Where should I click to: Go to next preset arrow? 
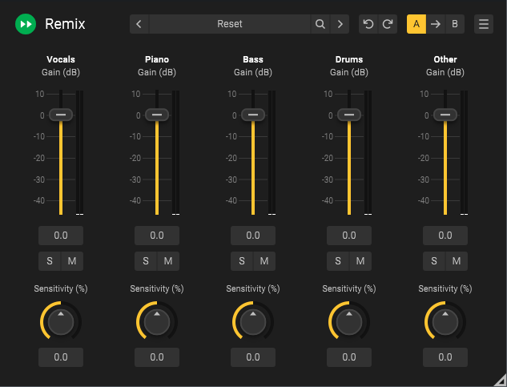point(340,24)
